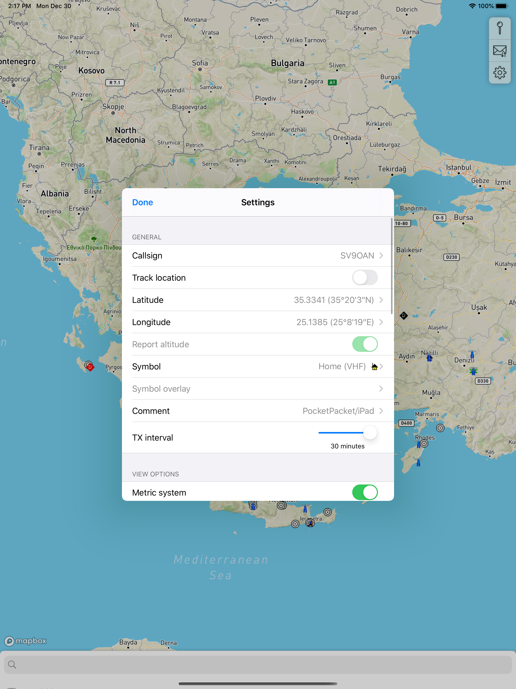Open the Callsign SV9OAN row
Viewport: 516px width, 689px height.
(x=258, y=255)
